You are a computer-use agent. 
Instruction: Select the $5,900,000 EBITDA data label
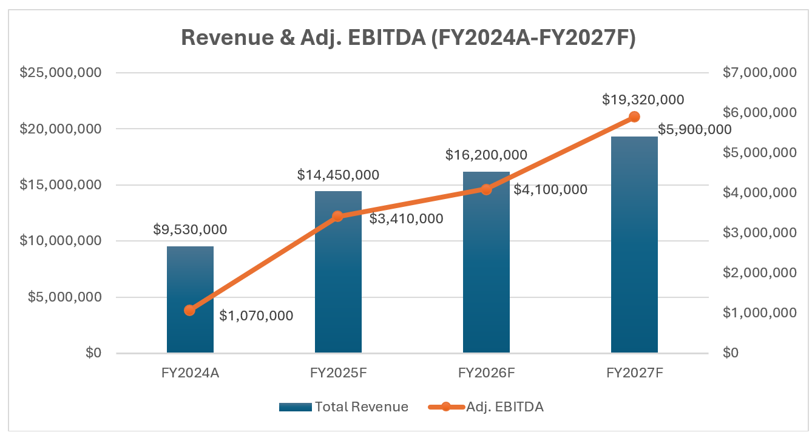(x=694, y=130)
